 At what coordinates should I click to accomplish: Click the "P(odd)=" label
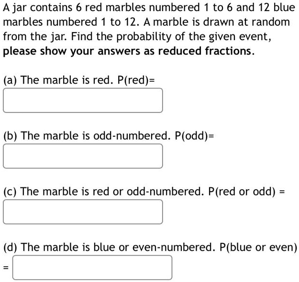pos(194,136)
